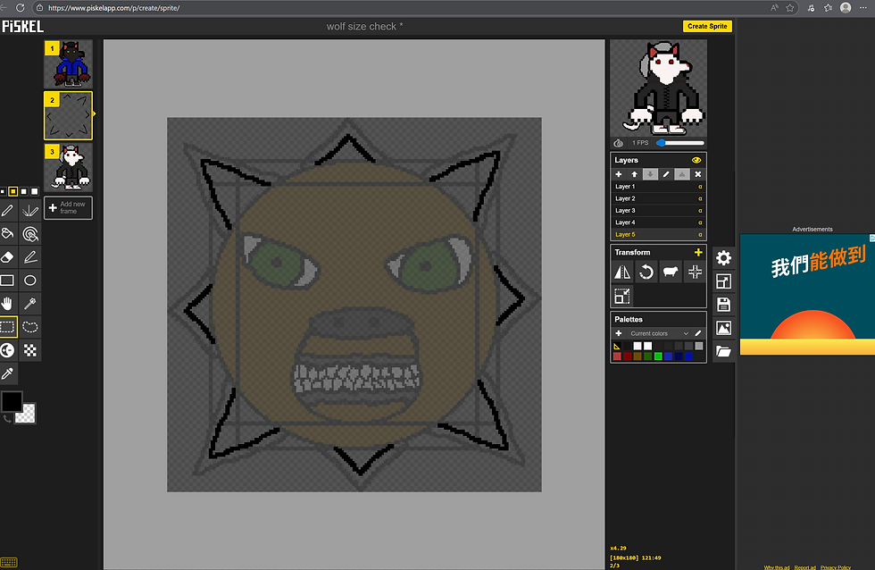Reload the browser page
This screenshot has width=875, height=570.
[x=20, y=8]
